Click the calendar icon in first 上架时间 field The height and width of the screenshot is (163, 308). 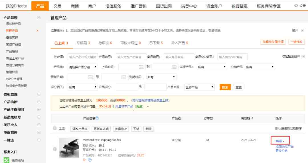coord(141,67)
